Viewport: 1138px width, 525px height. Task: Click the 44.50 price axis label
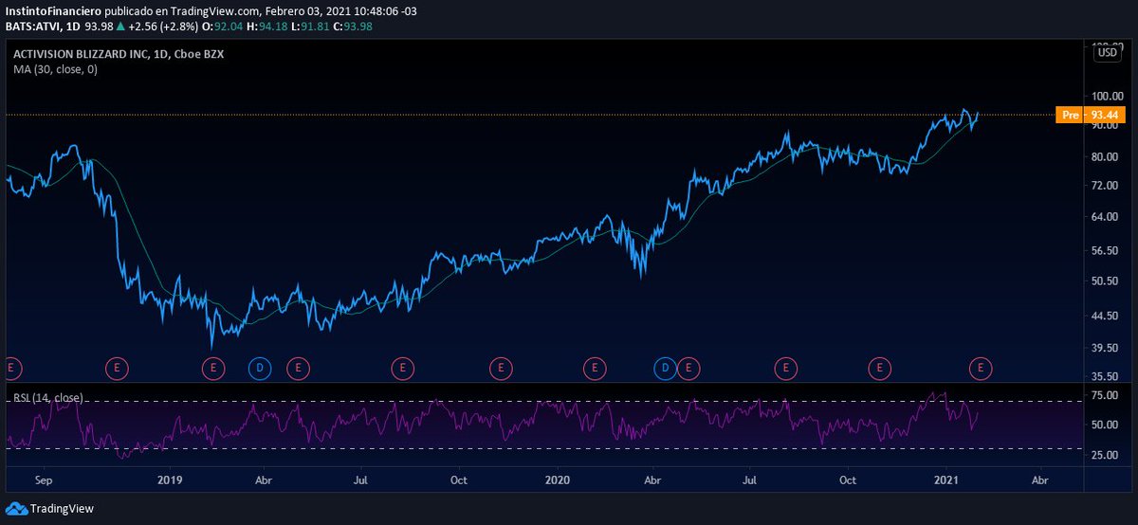point(1106,316)
